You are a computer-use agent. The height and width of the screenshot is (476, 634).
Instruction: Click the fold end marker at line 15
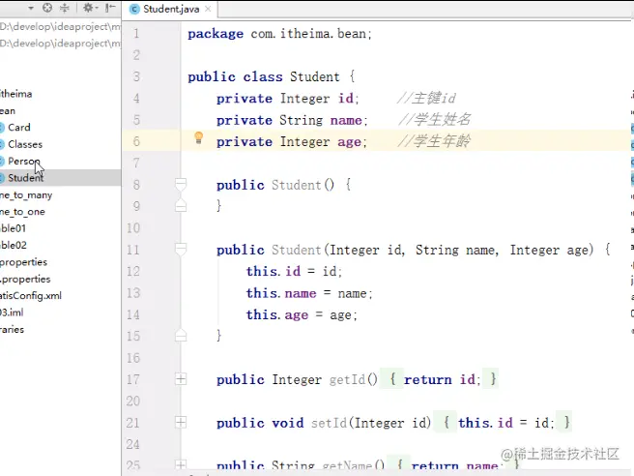[x=181, y=335]
